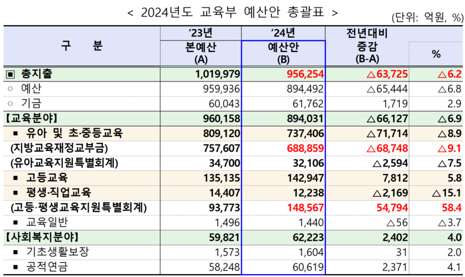
Task: Select the value 809,120
Action: pyautogui.click(x=221, y=134)
